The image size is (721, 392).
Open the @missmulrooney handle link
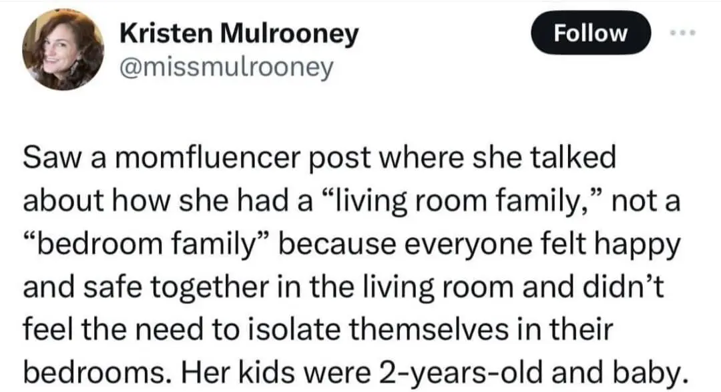click(x=225, y=67)
